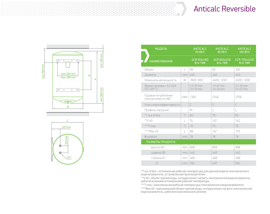Click V 40 value "74"
This screenshot has height=214, width=270.
point(192,121)
